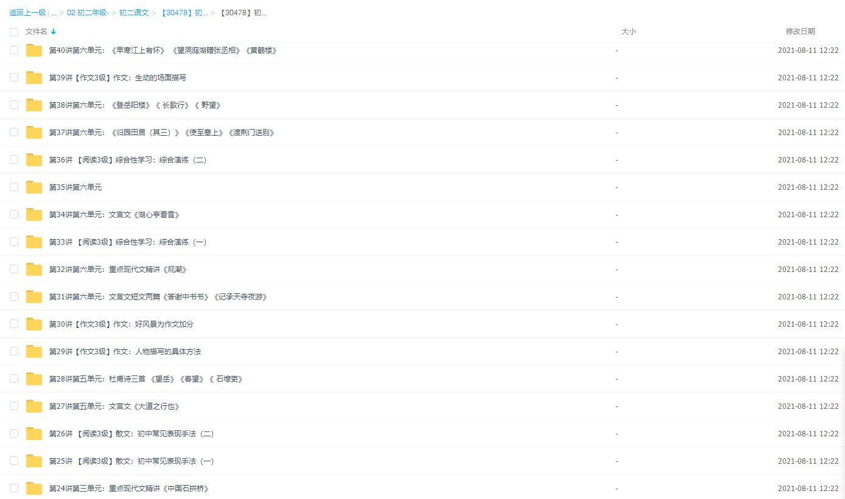Open 第37讲《归园田居（其三）》folder name

coord(161,133)
